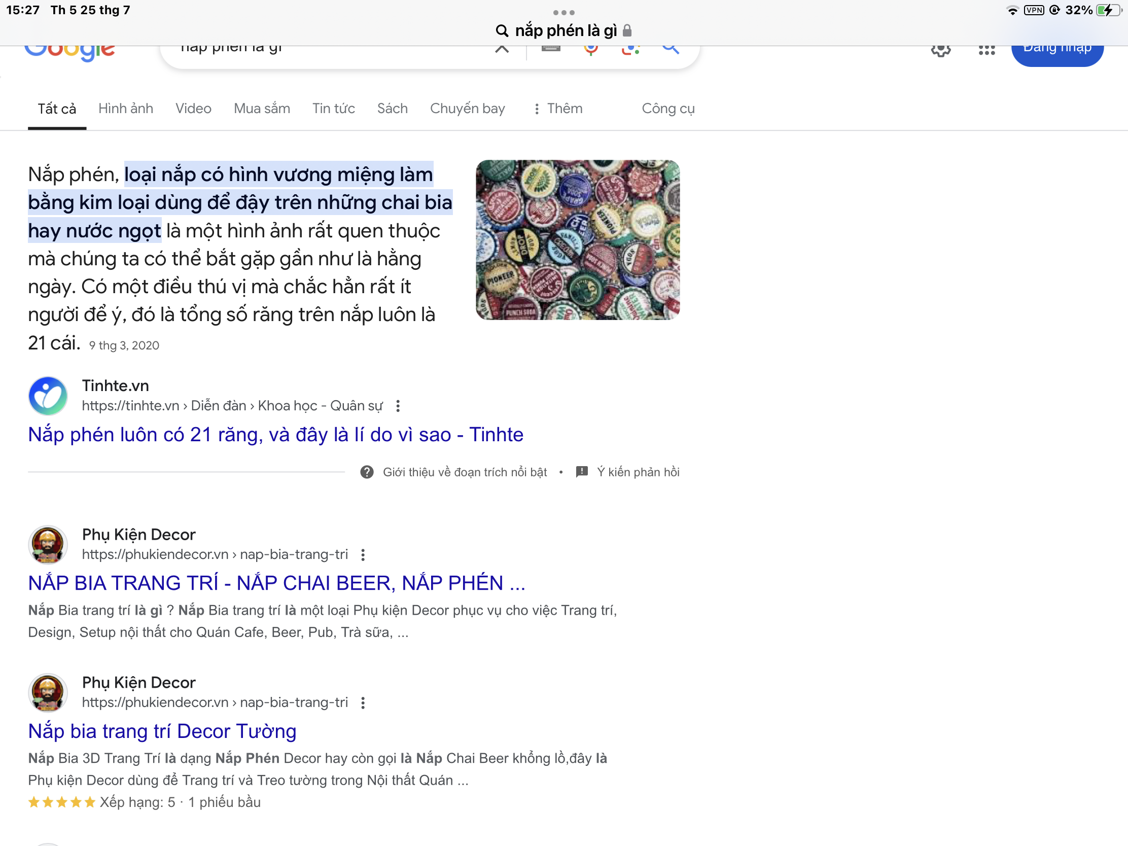The width and height of the screenshot is (1128, 846).
Task: Start voice search with microphone icon
Action: [590, 50]
